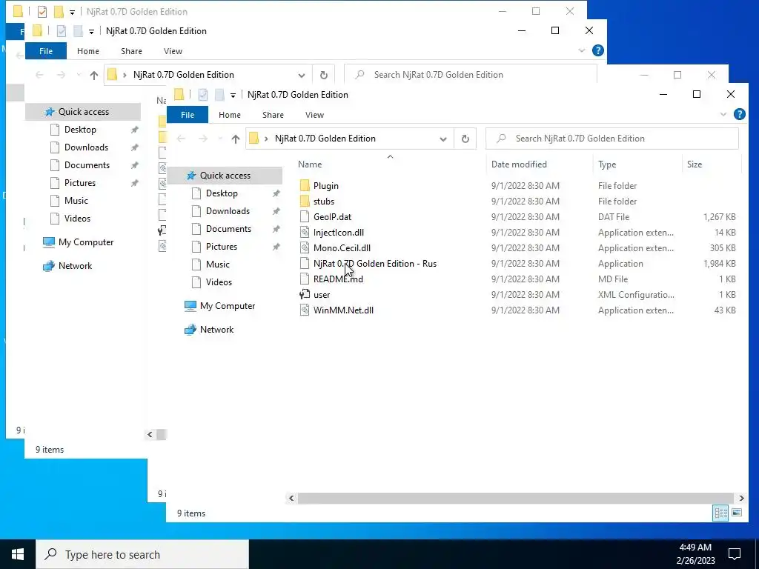Click the New folder icon in front window title bar
759x569 pixels.
tap(219, 95)
